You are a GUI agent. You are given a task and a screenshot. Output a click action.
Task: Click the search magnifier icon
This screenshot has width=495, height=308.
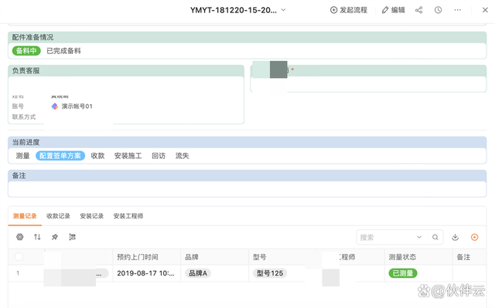tap(435, 237)
